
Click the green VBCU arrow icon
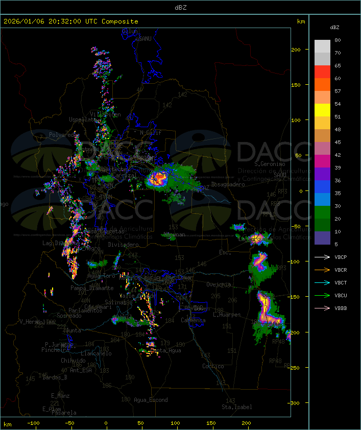tap(323, 295)
